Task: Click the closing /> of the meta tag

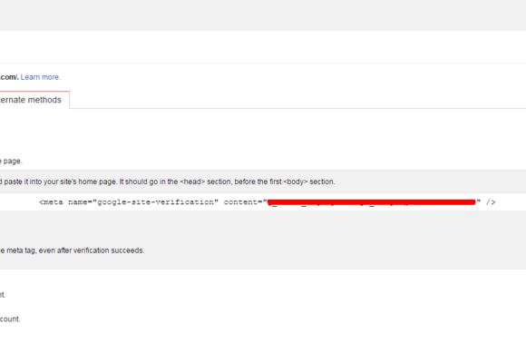Action: tap(491, 202)
